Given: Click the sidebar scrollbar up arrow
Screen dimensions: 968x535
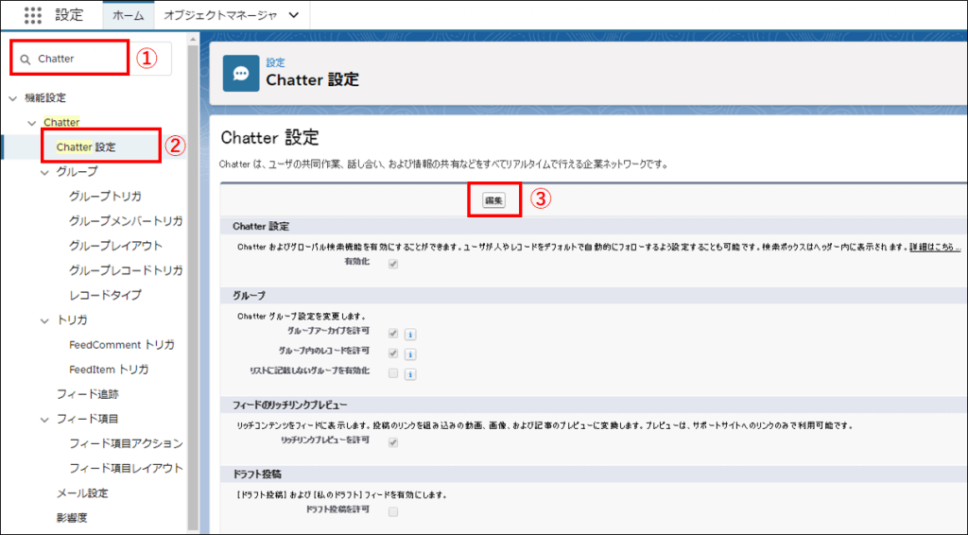Looking at the screenshot, I should point(193,39).
